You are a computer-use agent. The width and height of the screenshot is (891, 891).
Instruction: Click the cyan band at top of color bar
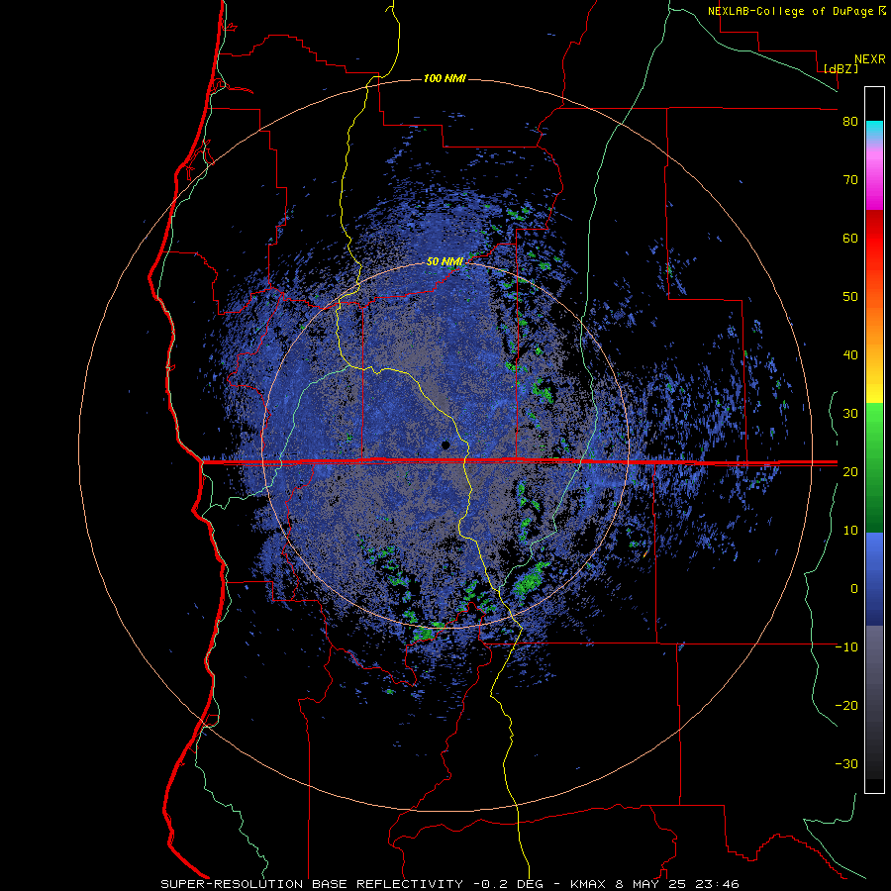coord(874,129)
